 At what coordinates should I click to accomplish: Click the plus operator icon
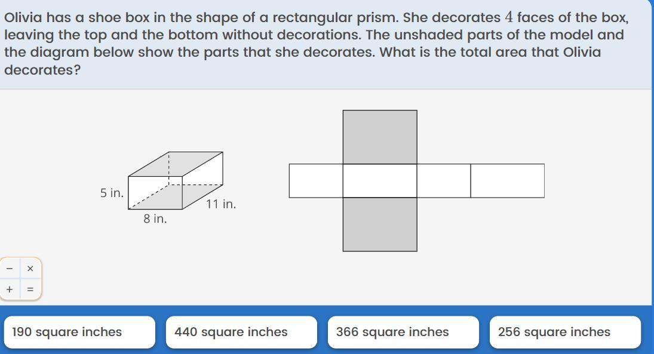10,289
